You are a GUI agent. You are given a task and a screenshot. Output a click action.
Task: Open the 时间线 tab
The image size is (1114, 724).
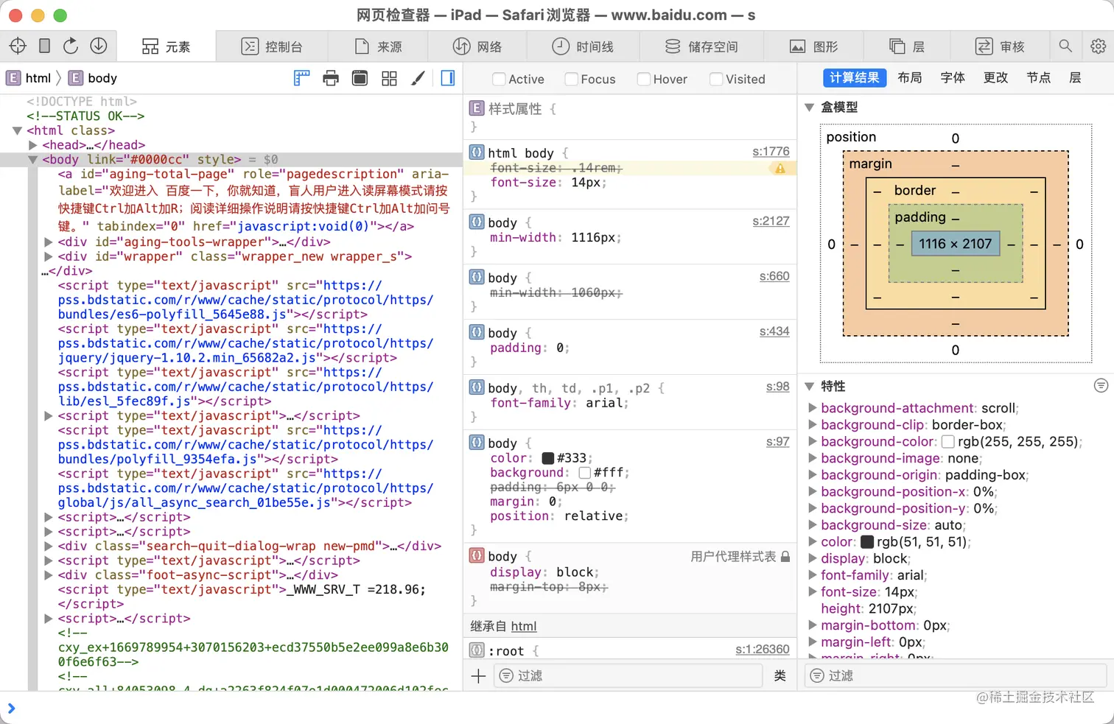[x=583, y=46]
